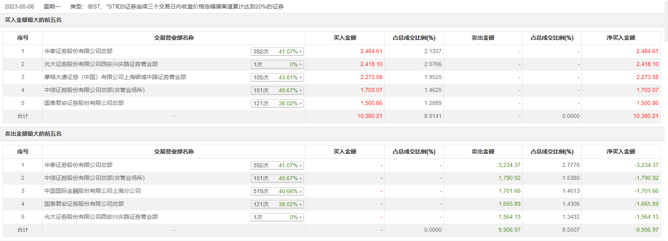
Task: Select the 星期一 weekday text
Action: pos(52,6)
